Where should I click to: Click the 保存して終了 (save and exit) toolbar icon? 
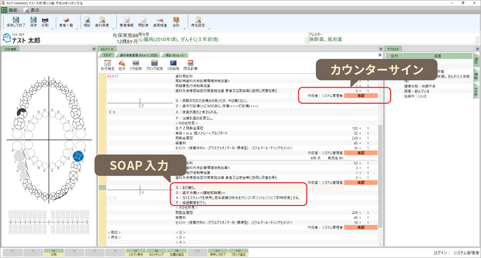(x=14, y=21)
